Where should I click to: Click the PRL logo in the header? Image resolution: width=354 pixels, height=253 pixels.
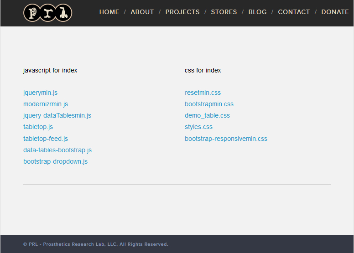(x=47, y=13)
